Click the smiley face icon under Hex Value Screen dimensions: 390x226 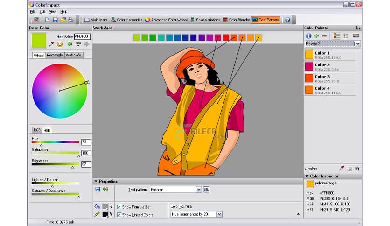60,44
